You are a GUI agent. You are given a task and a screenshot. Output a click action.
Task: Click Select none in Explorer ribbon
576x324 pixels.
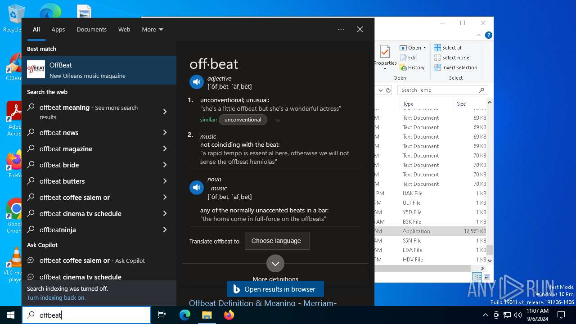pos(451,58)
